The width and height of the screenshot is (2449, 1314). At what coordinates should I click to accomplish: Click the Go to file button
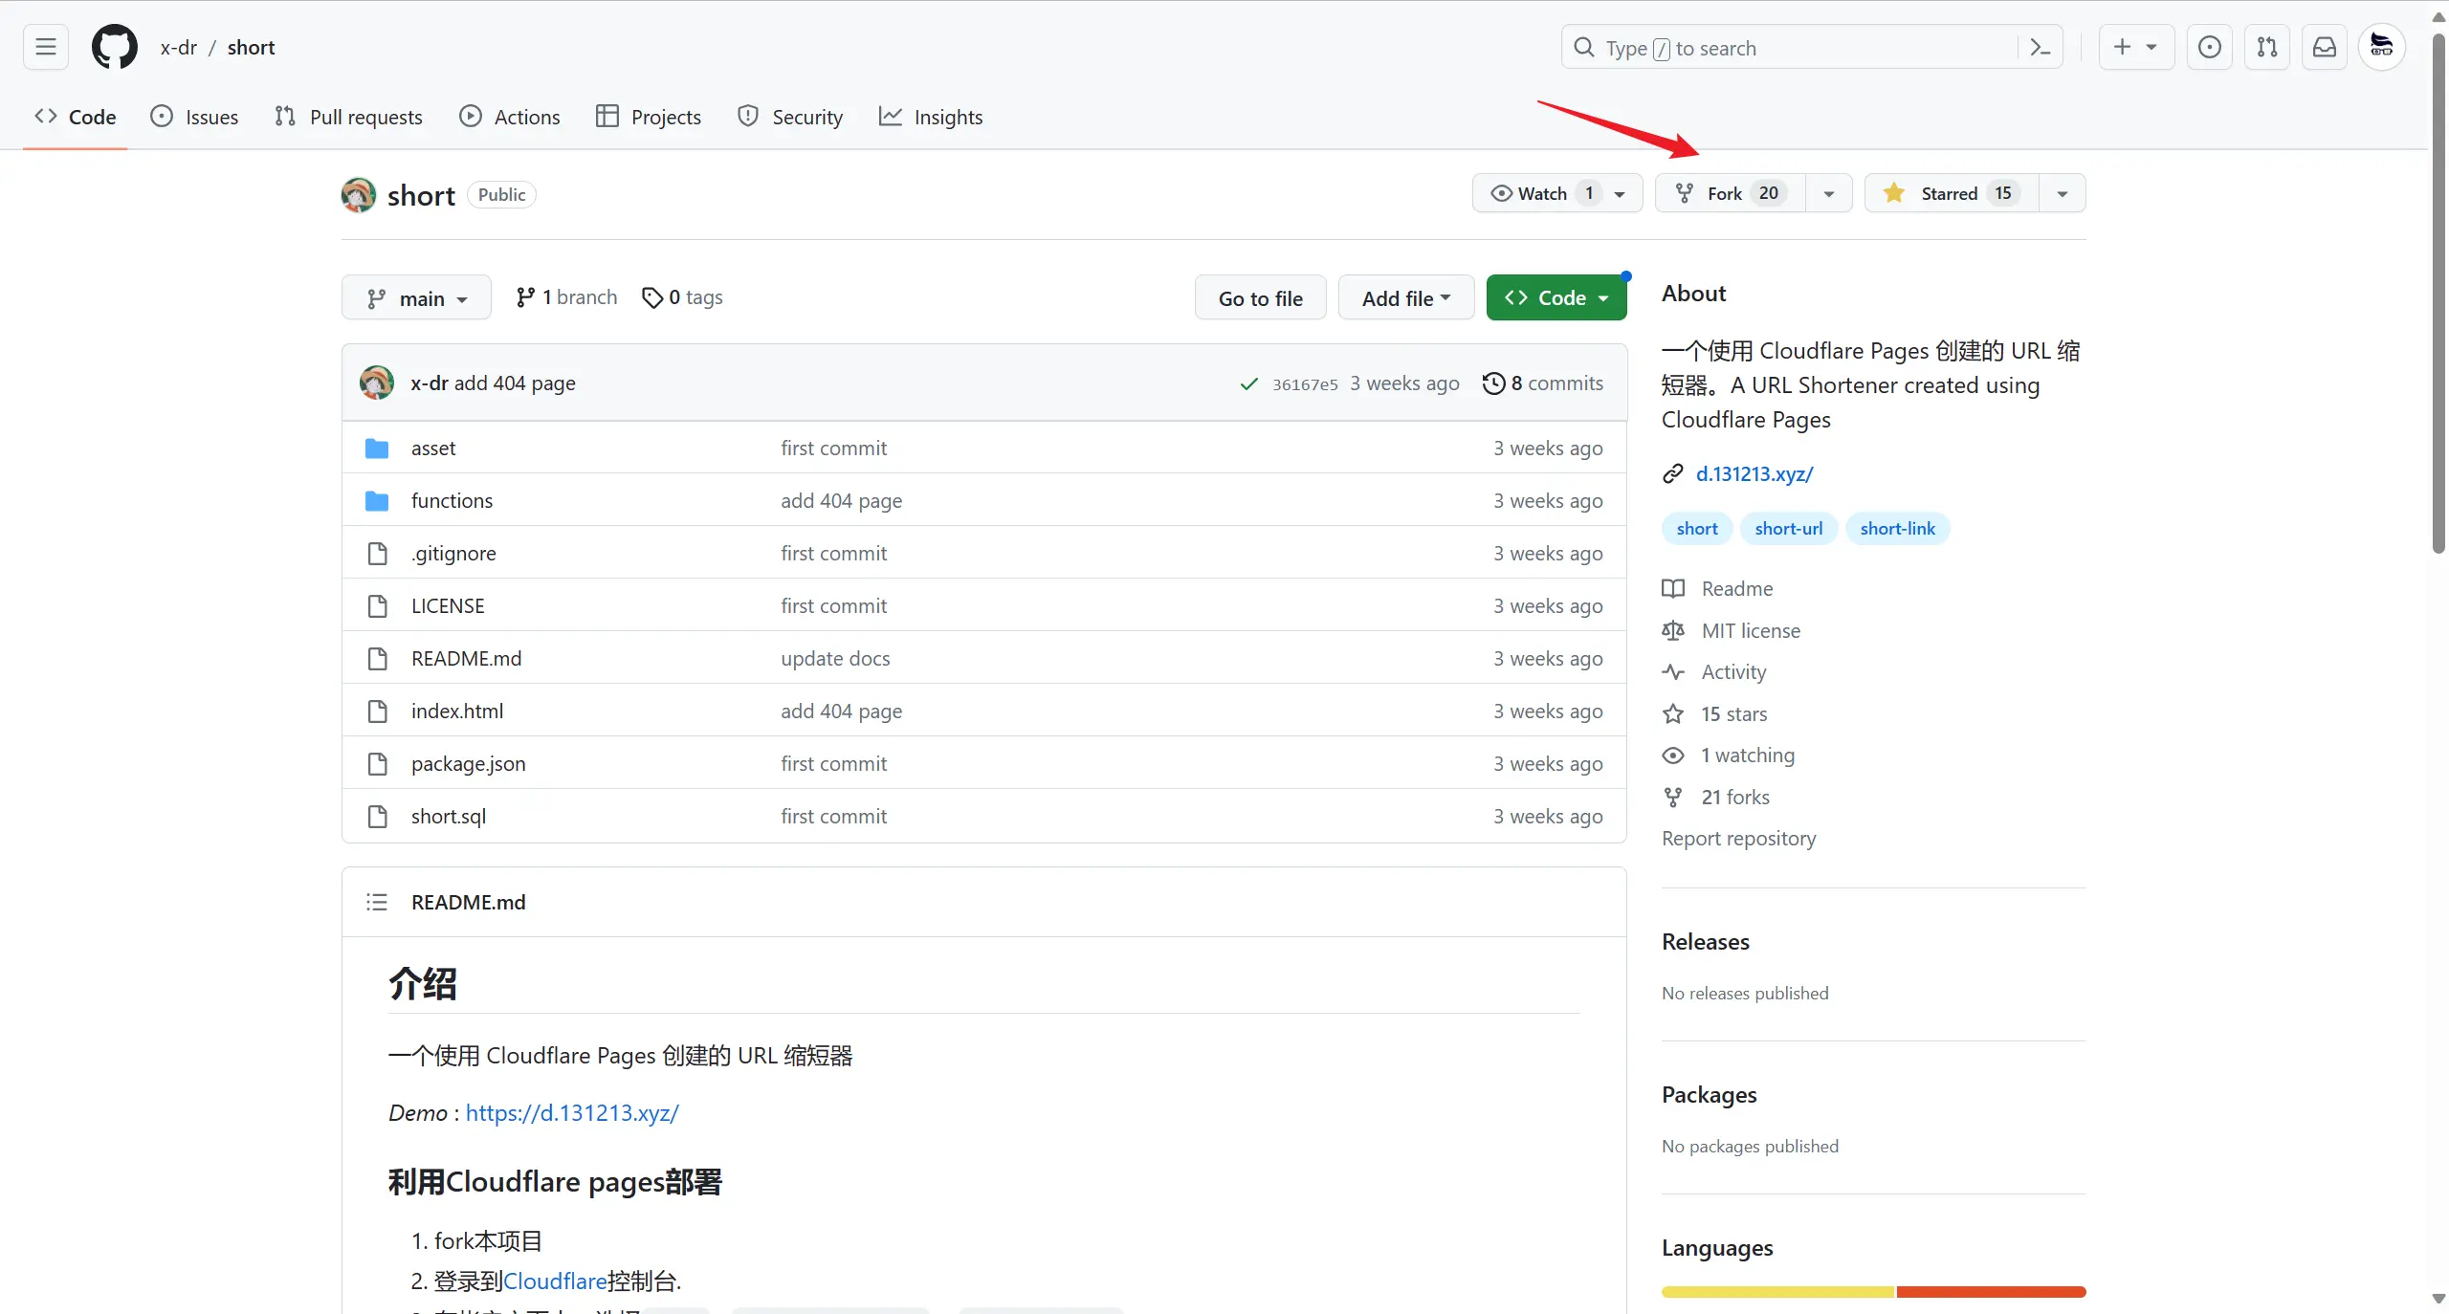(1260, 297)
